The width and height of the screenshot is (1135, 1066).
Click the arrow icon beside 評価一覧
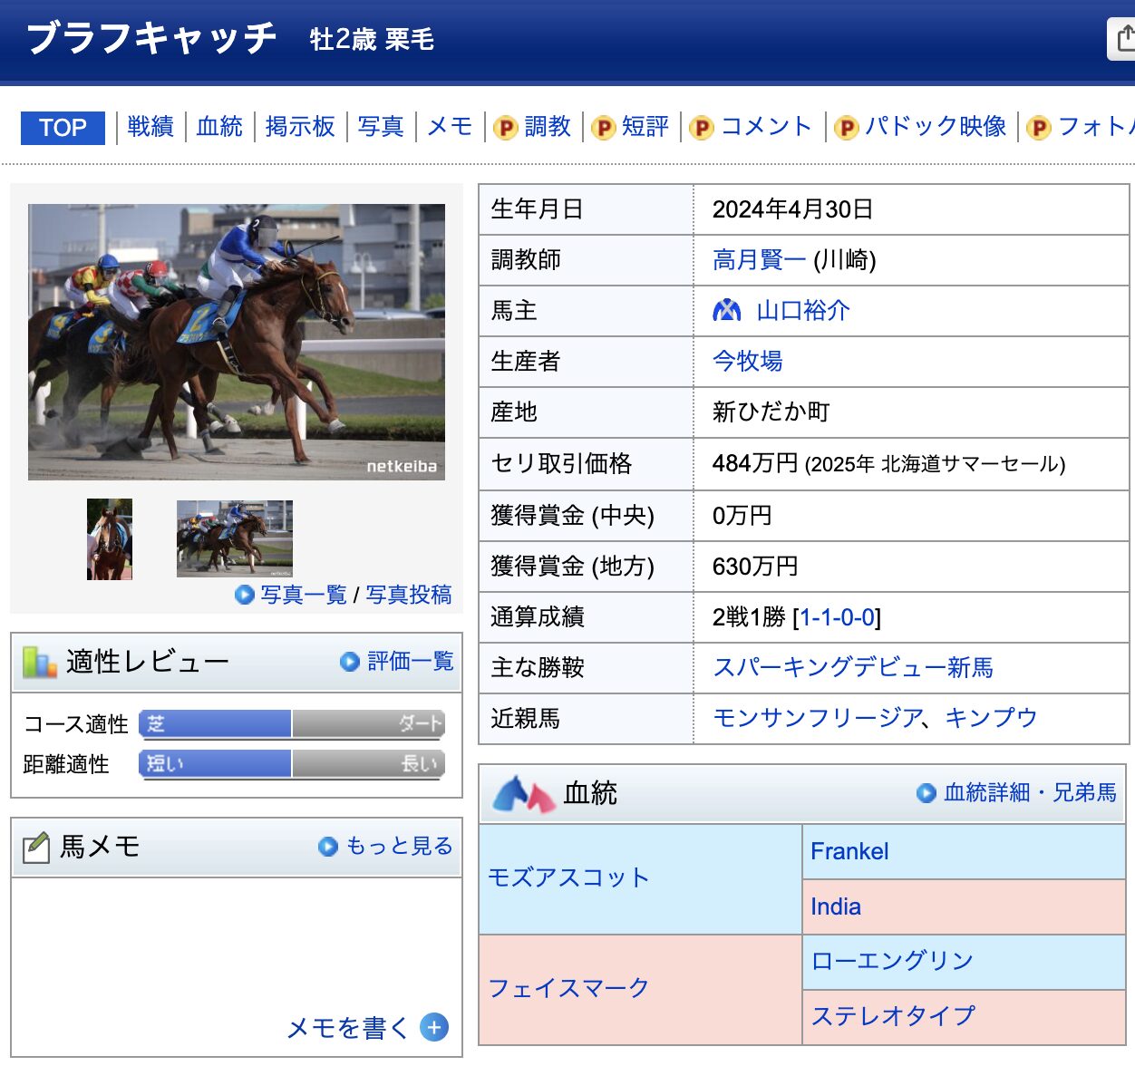[x=350, y=662]
